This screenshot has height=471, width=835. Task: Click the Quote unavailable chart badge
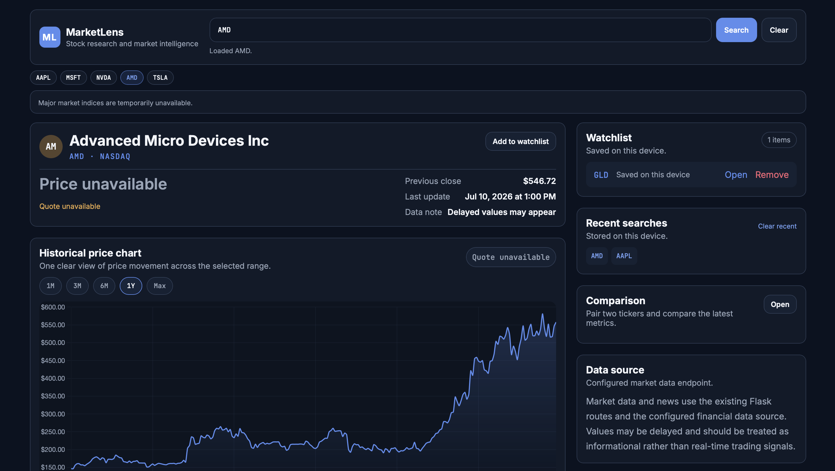pos(511,257)
